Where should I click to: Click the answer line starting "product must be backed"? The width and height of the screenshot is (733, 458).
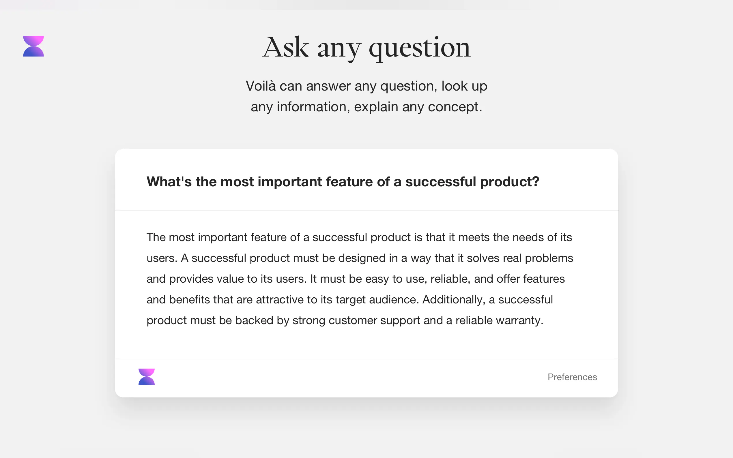(x=345, y=320)
